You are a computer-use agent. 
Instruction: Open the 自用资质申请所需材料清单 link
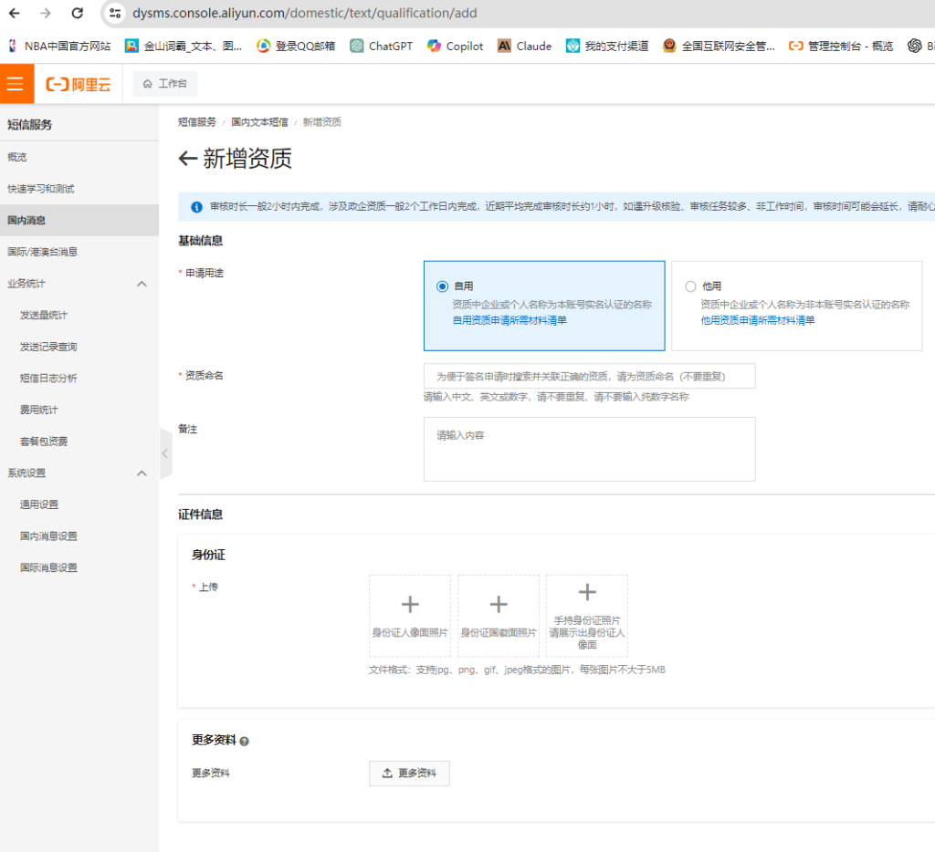click(x=510, y=320)
